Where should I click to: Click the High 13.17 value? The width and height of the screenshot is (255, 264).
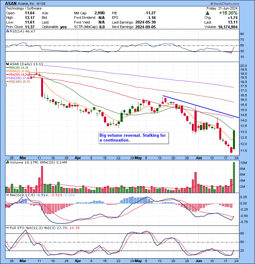coord(30,18)
